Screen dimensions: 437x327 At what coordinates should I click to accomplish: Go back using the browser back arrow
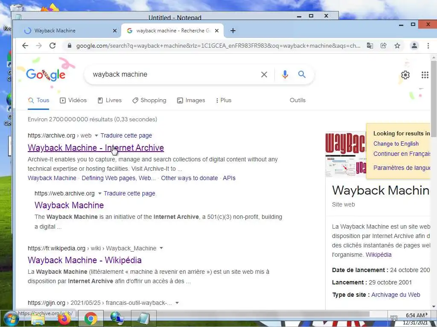pos(25,46)
